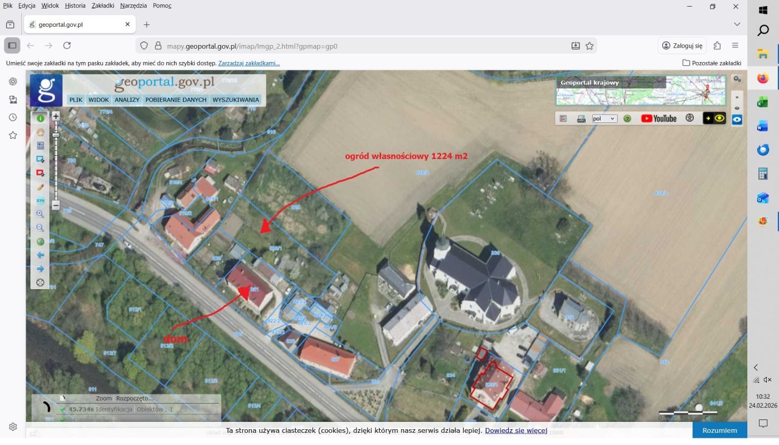Open the Narzędzia browser menu

(x=133, y=5)
